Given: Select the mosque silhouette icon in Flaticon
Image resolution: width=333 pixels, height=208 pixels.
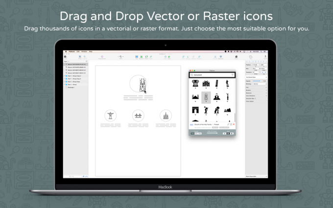Looking at the screenshot, I should [x=195, y=97].
